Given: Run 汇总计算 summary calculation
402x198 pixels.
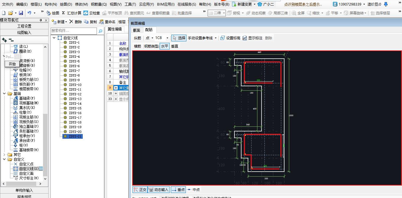Looking at the screenshot, I should 72,13.
